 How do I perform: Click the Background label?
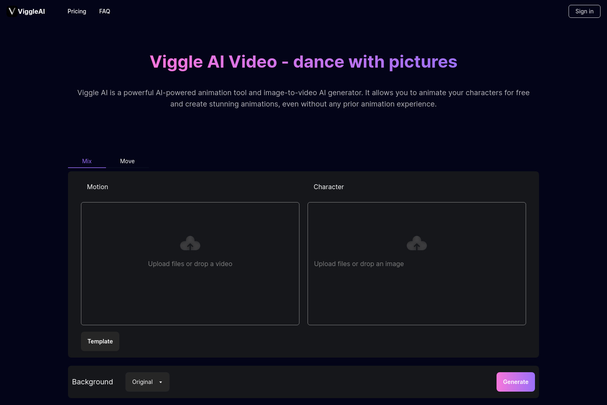point(92,382)
